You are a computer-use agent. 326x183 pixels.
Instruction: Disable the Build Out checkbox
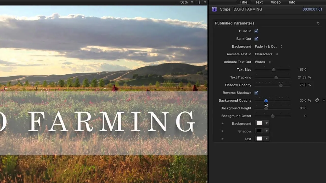(256, 39)
